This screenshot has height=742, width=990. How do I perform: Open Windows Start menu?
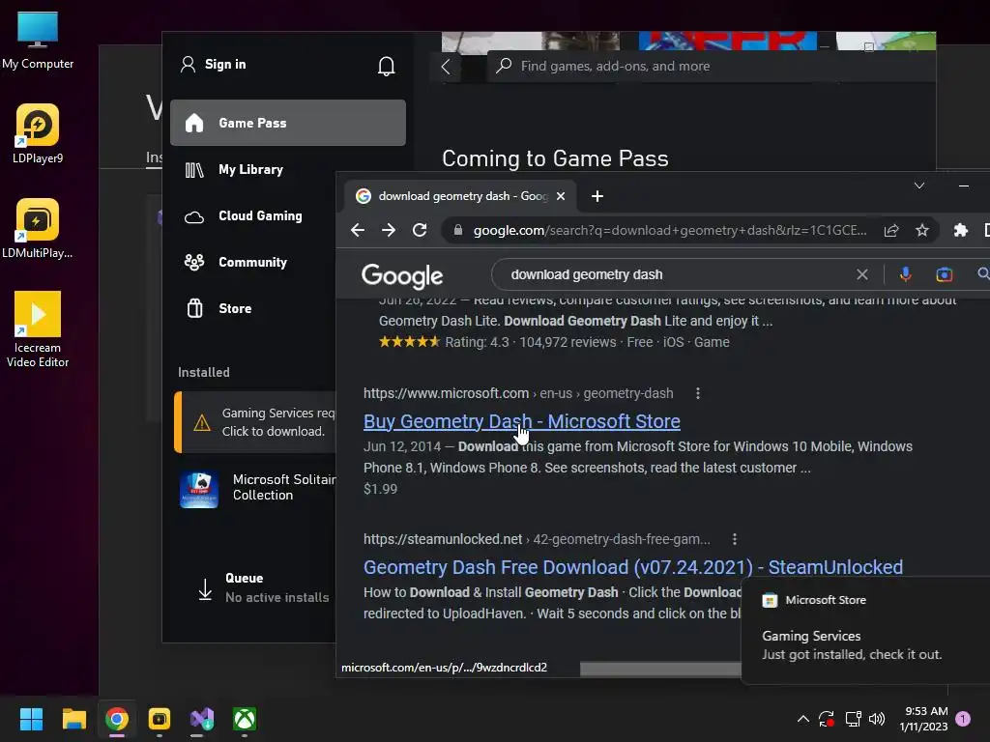pos(31,719)
